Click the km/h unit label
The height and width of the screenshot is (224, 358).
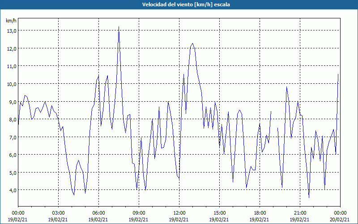(11, 21)
